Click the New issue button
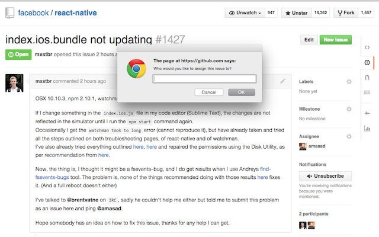Image resolution: width=379 pixels, height=237 pixels. (336, 40)
